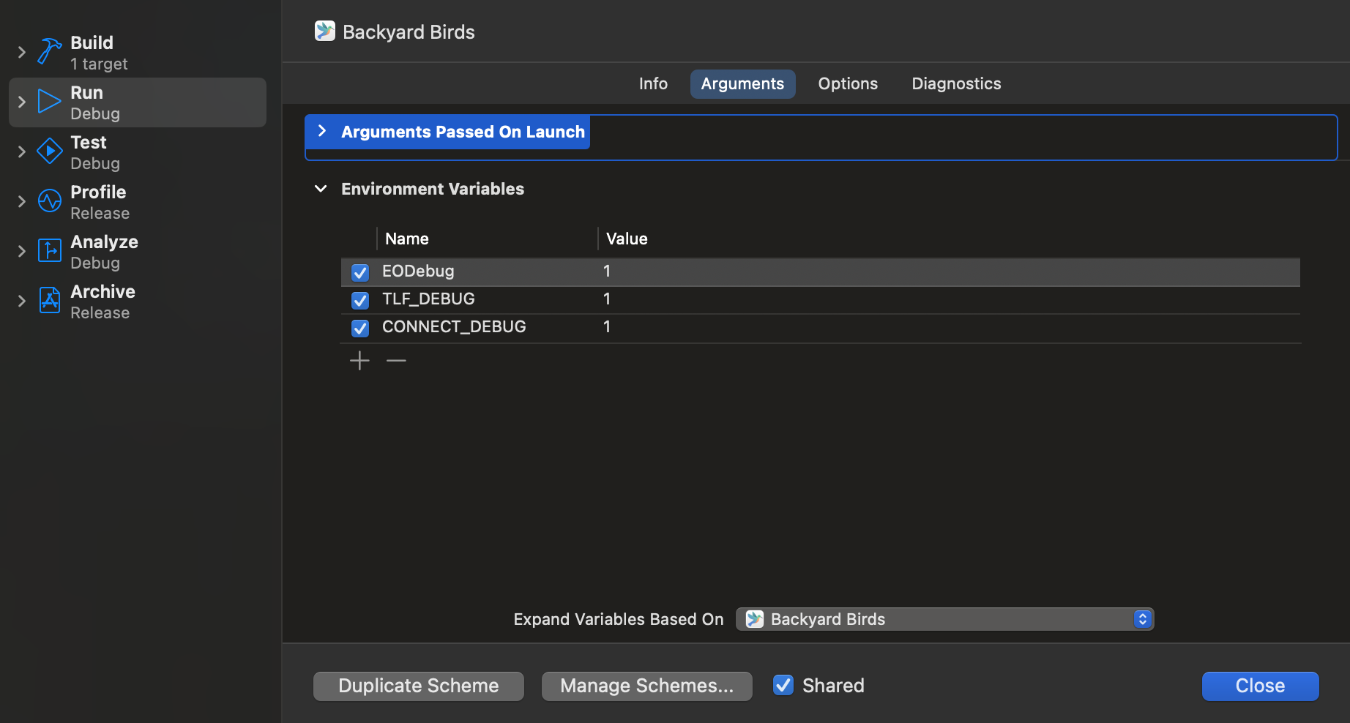Screen dimensions: 1350x723
Task: Select the Run action icon
Action: pos(48,101)
